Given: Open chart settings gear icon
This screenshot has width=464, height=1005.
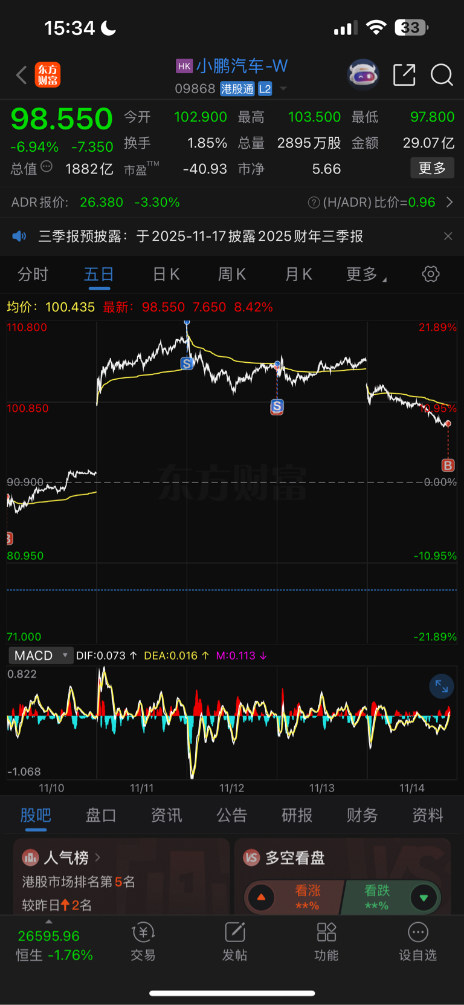Looking at the screenshot, I should 431,274.
